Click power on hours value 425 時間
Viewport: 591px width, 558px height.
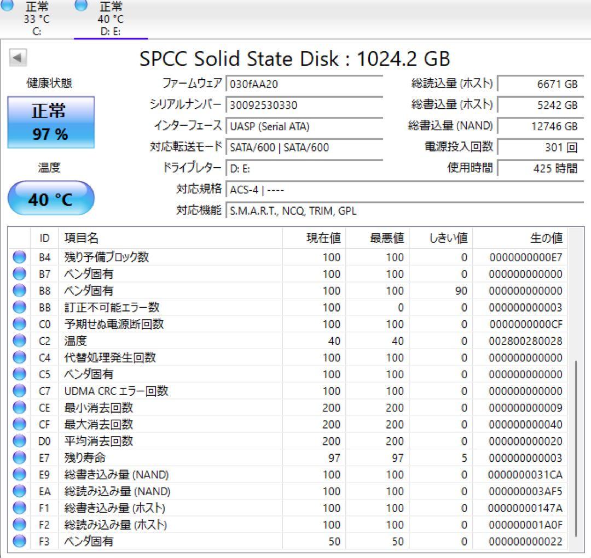[541, 168]
